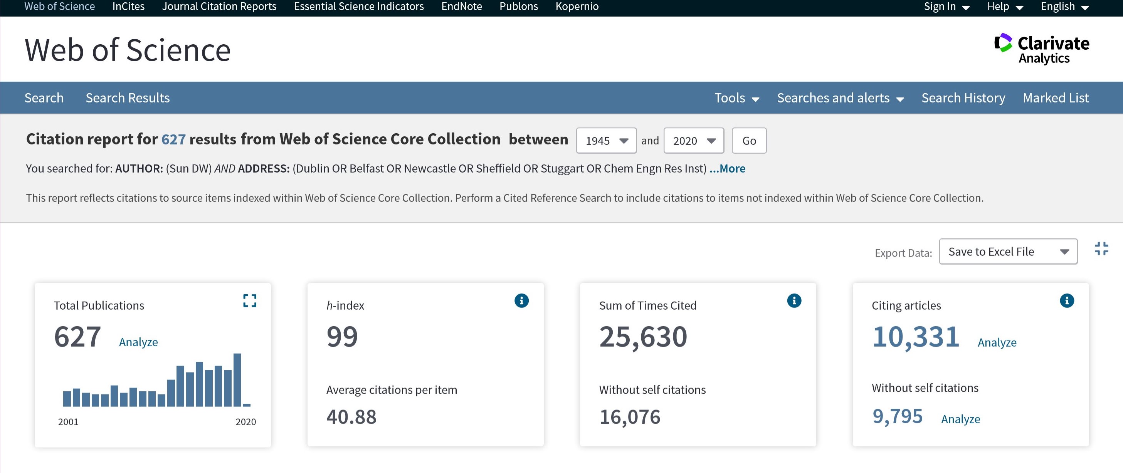This screenshot has height=473, width=1123.
Task: Click the 10,331 citing articles number
Action: (916, 337)
